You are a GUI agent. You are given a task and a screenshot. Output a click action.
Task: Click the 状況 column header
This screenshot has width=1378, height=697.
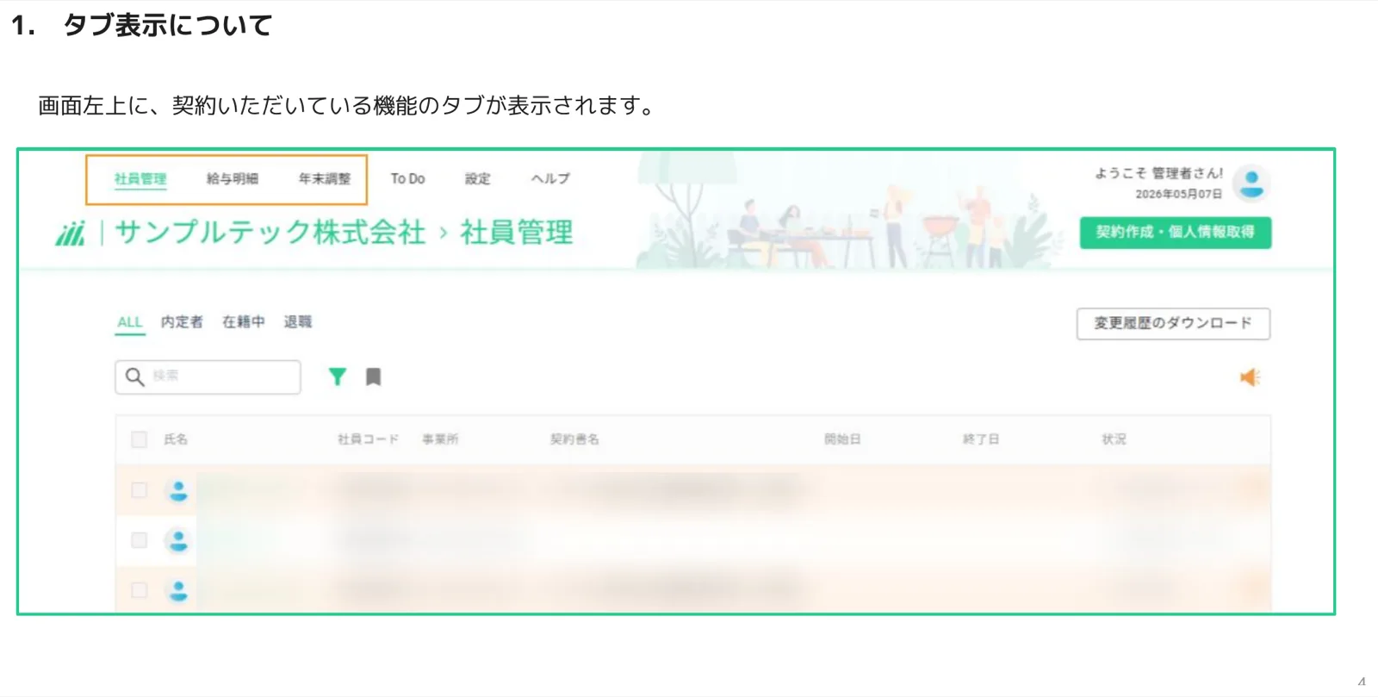tap(1114, 439)
